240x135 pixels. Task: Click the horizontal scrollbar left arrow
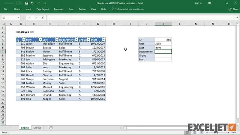click(125, 128)
